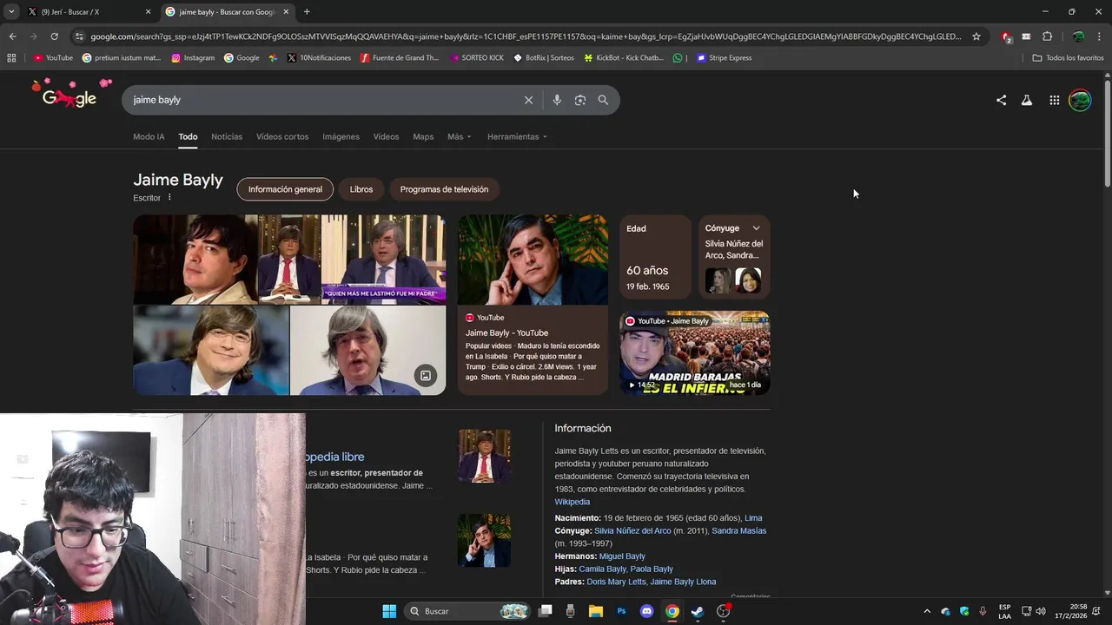The image size is (1112, 625).
Task: Open the Instagram bookmark
Action: coord(193,58)
